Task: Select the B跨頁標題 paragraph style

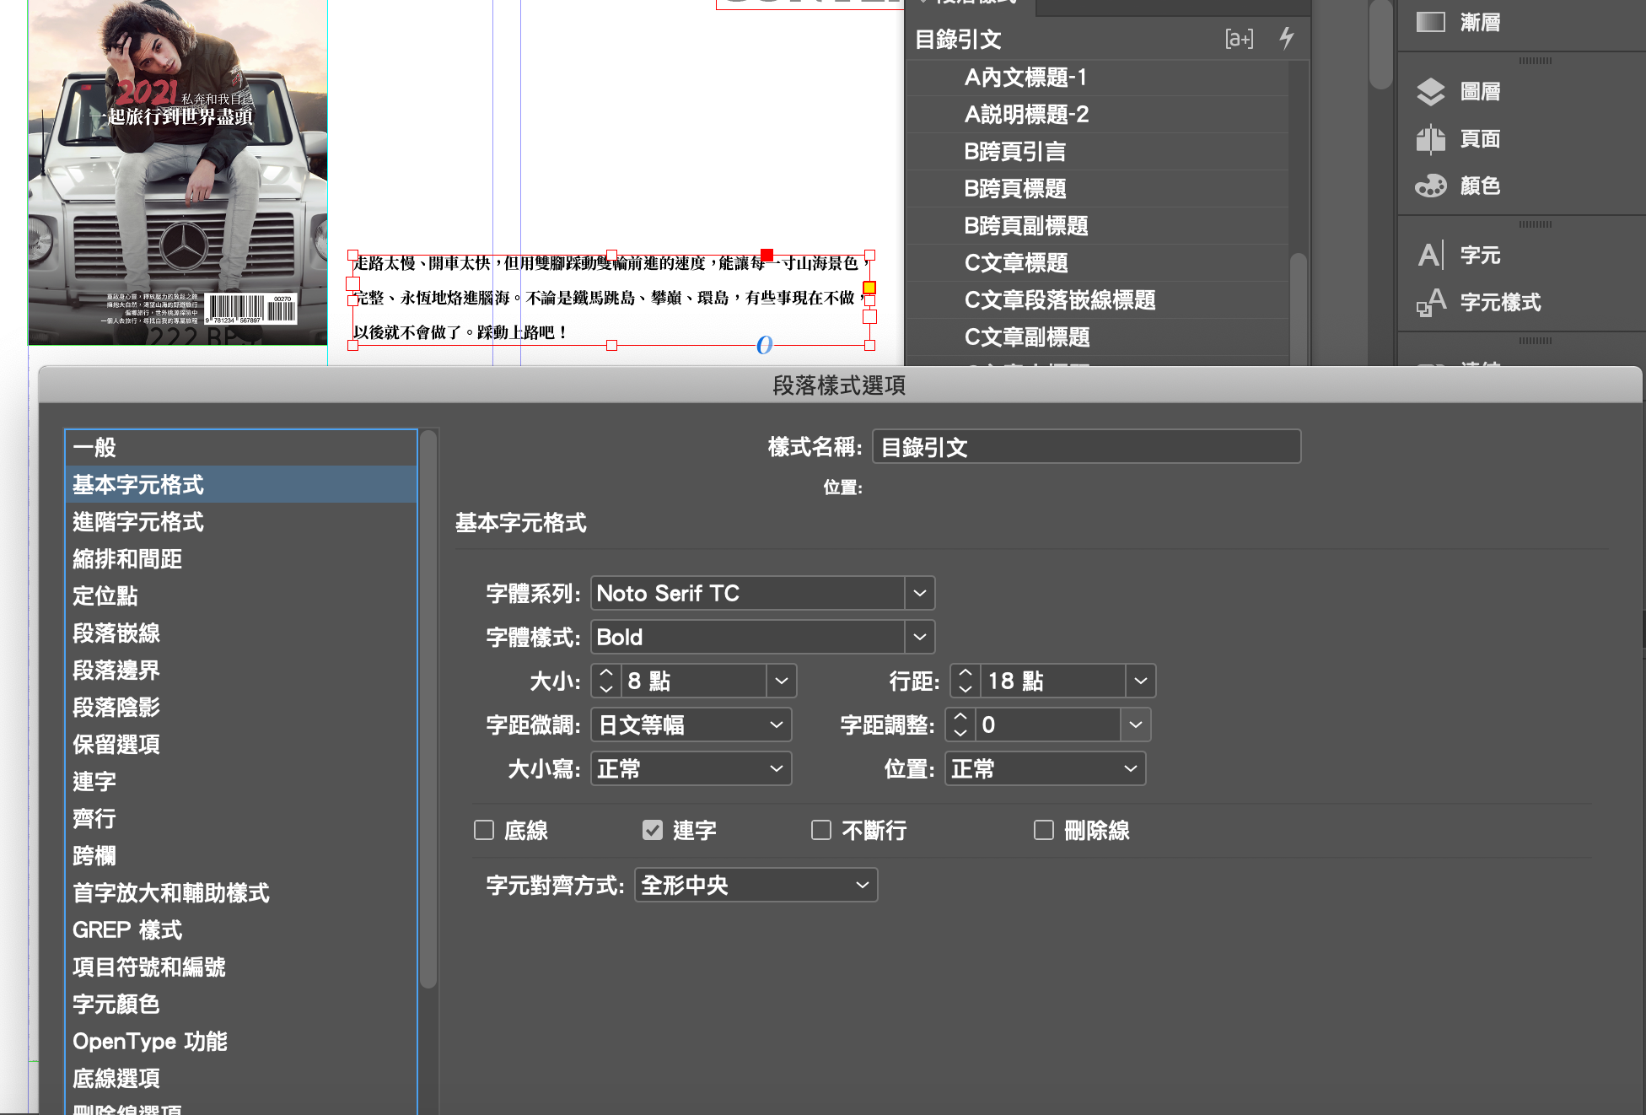Action: click(x=1015, y=189)
